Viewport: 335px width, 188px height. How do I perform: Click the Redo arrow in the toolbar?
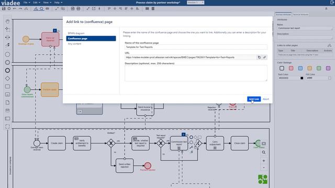tap(20, 9)
